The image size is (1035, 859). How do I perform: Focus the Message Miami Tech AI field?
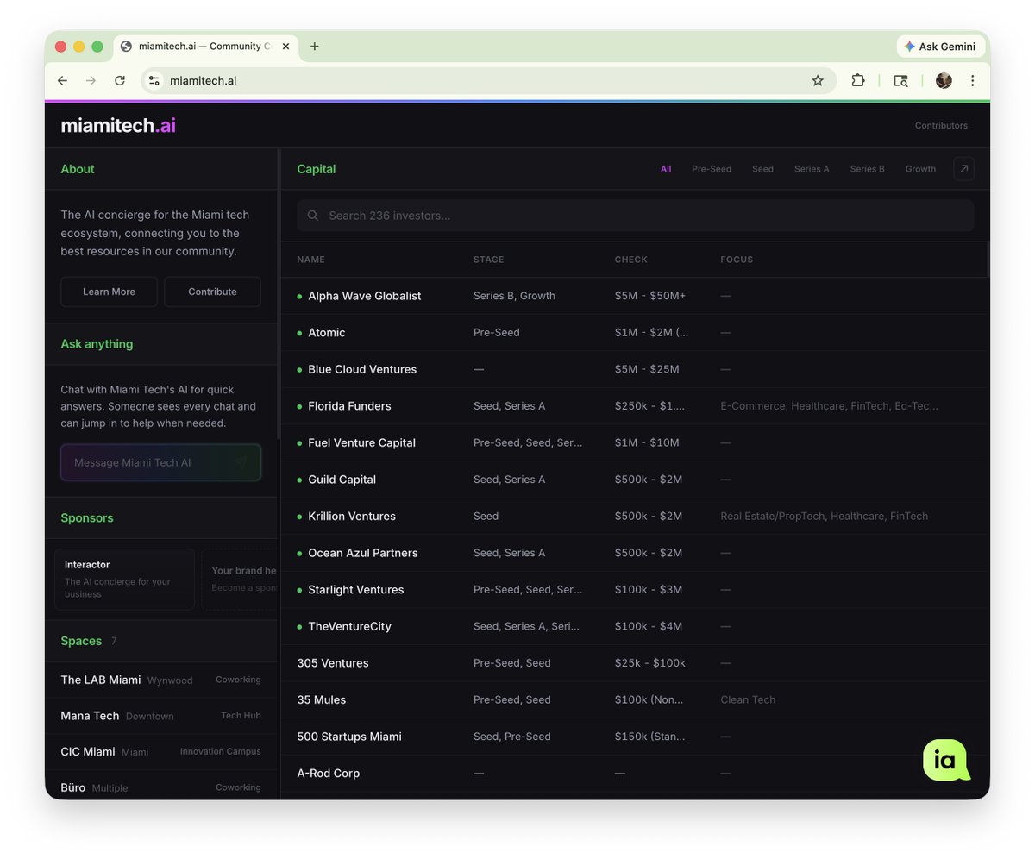[x=160, y=462]
